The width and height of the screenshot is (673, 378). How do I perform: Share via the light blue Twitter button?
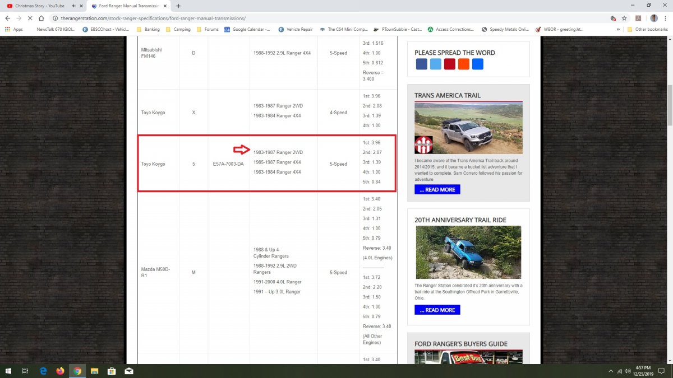coord(436,64)
